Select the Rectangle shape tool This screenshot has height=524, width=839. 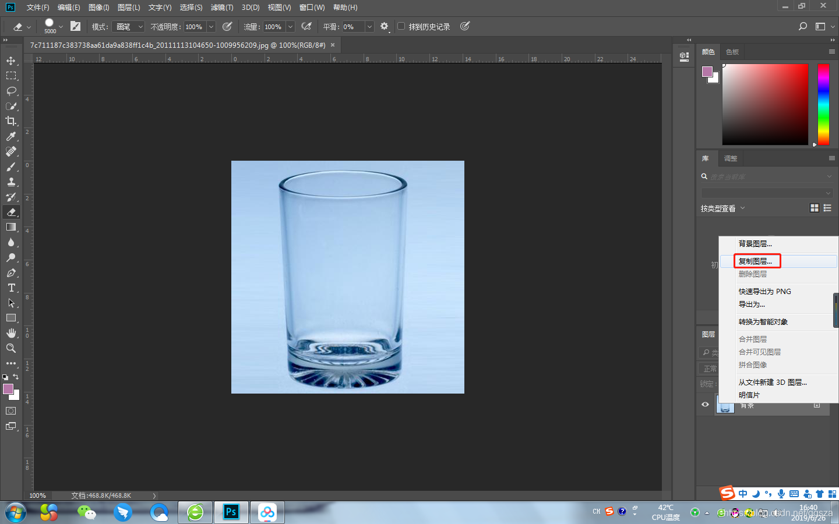point(11,318)
